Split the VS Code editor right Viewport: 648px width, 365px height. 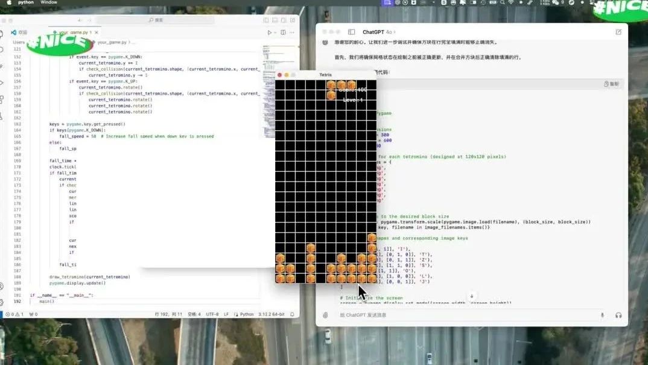point(283,32)
